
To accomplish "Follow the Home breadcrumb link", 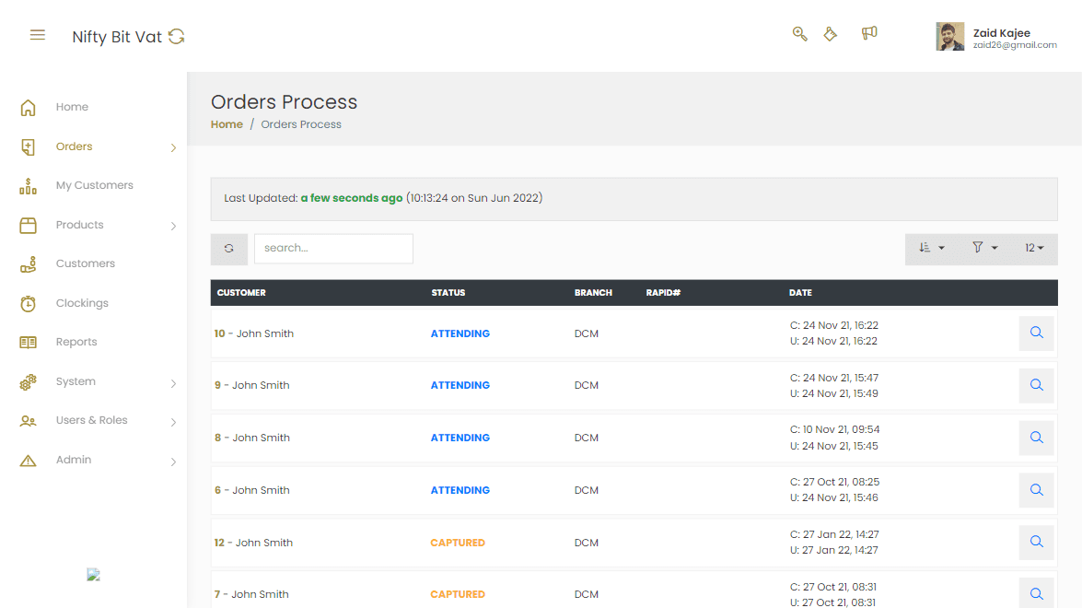I will click(227, 124).
